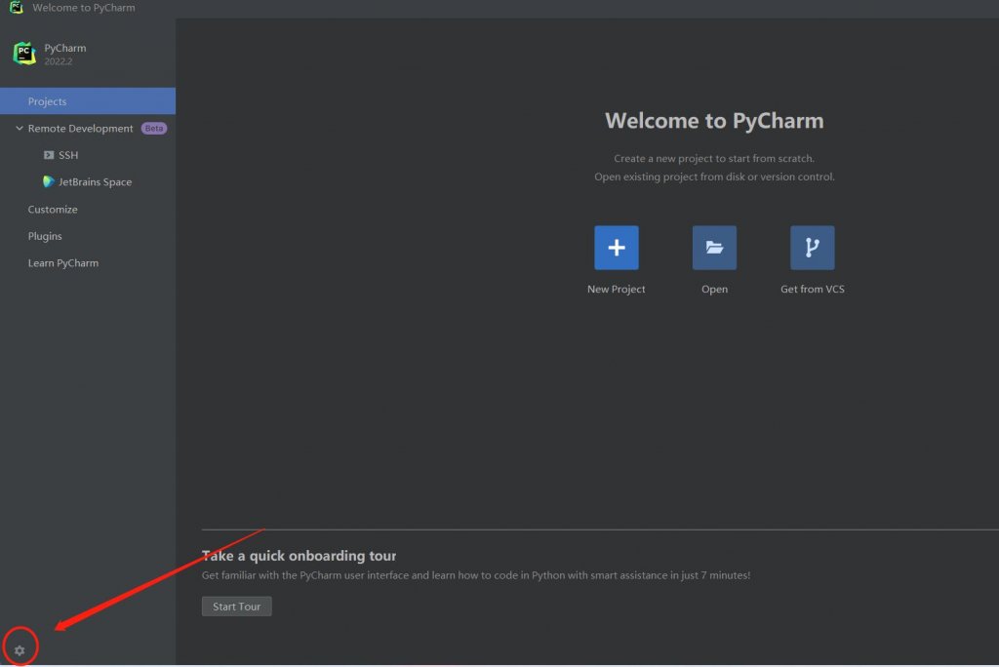Click the Open label text
Viewport: 999px width, 667px height.
click(714, 289)
